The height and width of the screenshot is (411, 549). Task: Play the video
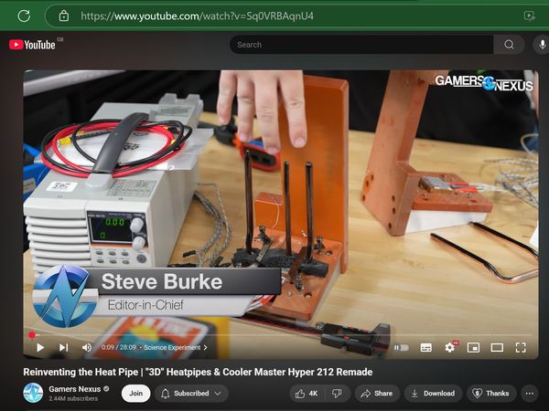[x=40, y=347]
